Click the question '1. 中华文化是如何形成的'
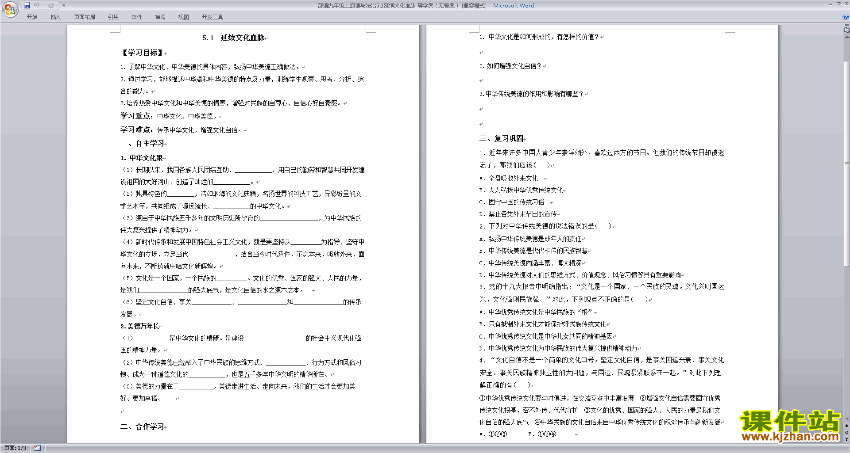The height and width of the screenshot is (453, 850). (x=539, y=37)
